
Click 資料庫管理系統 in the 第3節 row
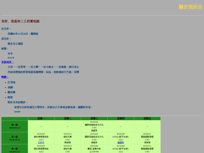(x=41, y=149)
